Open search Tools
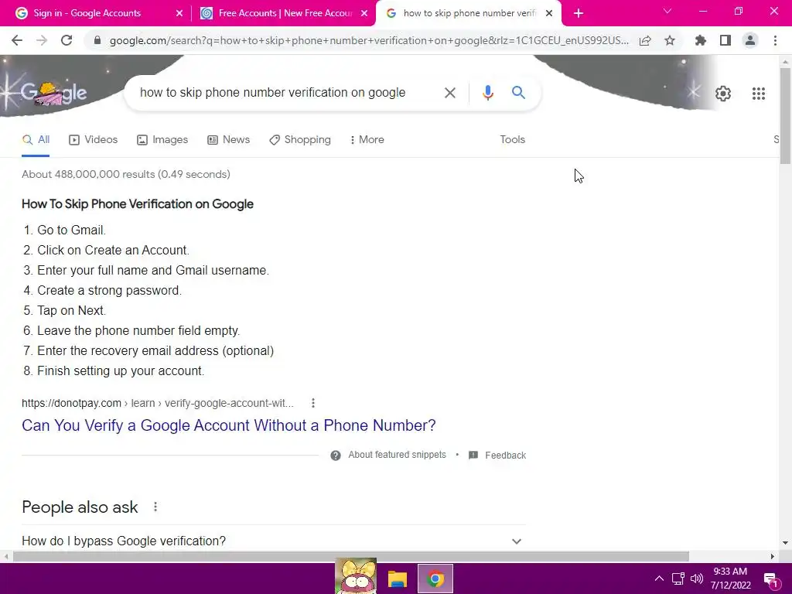 click(512, 140)
